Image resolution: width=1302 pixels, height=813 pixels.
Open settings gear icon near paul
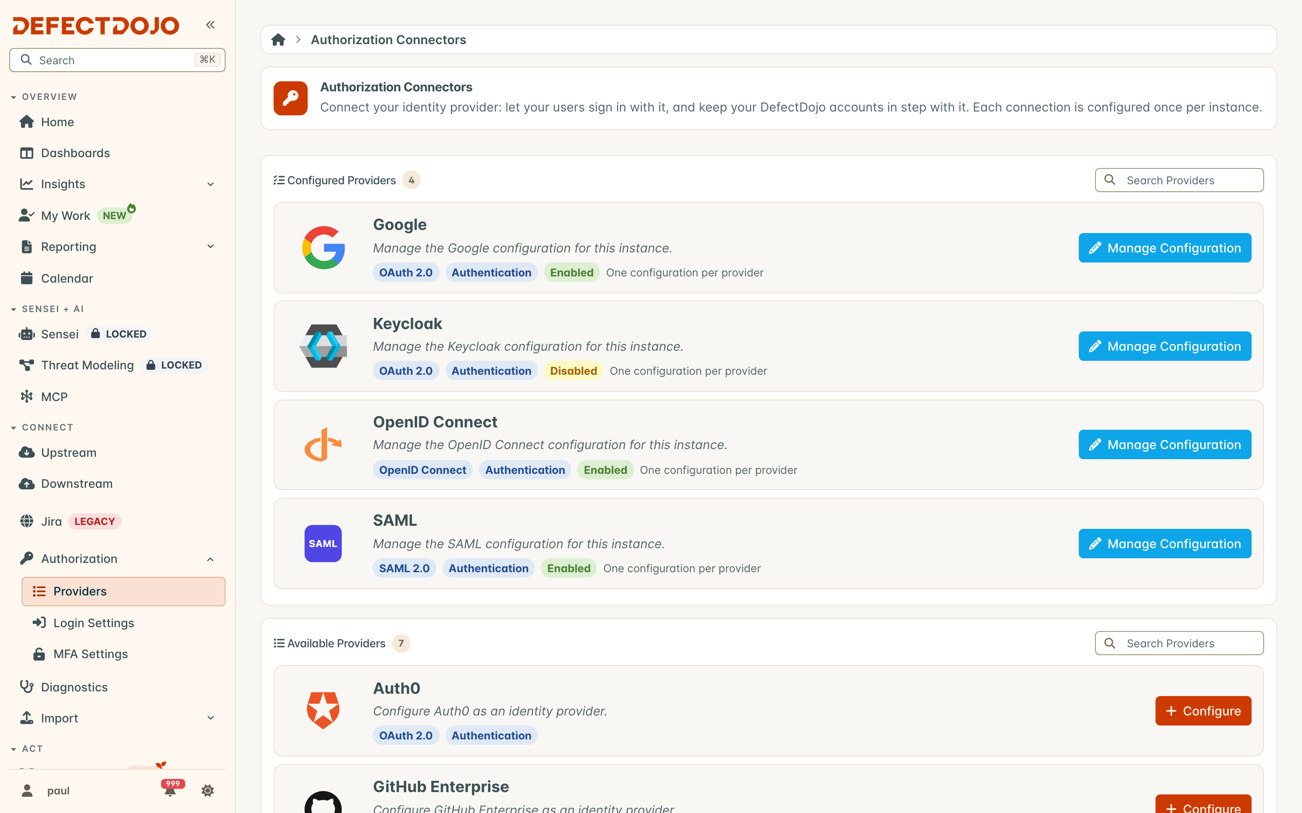click(x=208, y=791)
